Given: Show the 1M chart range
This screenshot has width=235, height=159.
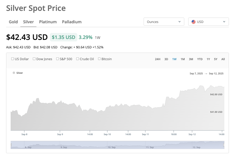Looking at the screenshot, I should coord(183,59).
